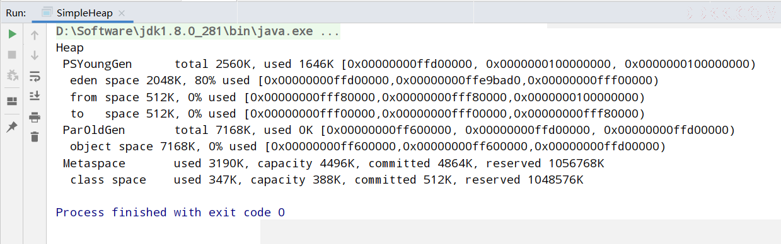
Task: Toggle scroll to end of console
Action: (x=35, y=96)
